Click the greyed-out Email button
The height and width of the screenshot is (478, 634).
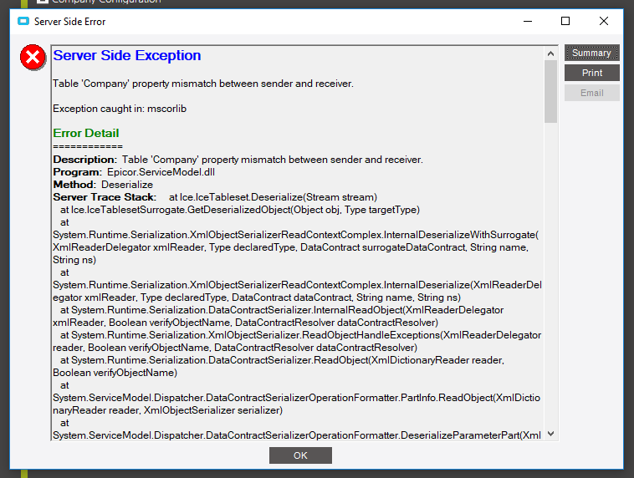pos(591,93)
